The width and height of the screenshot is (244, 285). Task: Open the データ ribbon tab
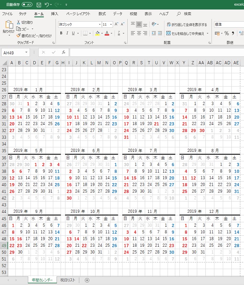click(118, 14)
